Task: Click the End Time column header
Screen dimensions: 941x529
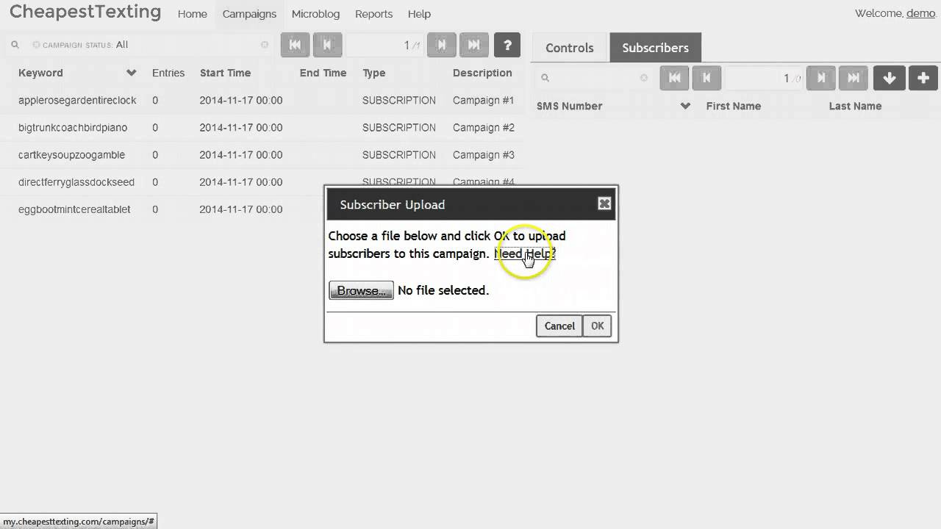Action: click(x=323, y=73)
